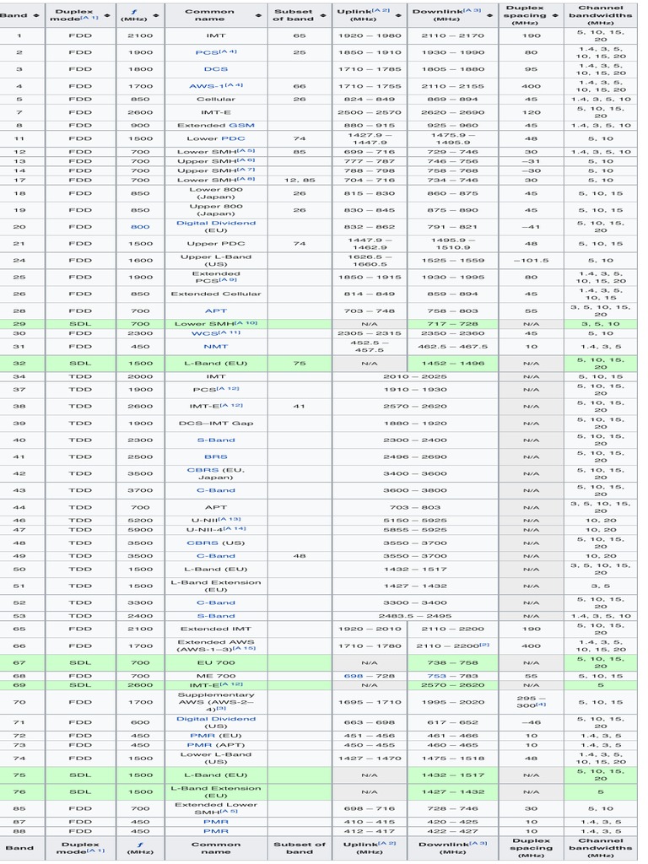Open the GSM link in Extended GSM
The width and height of the screenshot is (648, 864).
(x=241, y=125)
